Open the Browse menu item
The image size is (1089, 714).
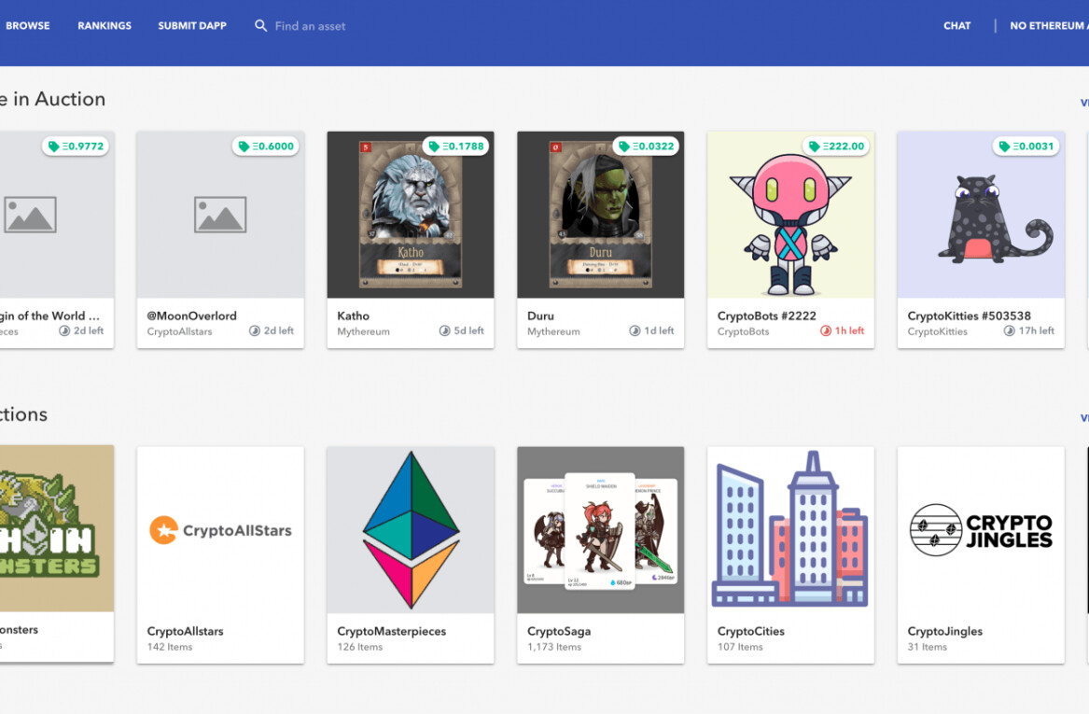pyautogui.click(x=28, y=26)
